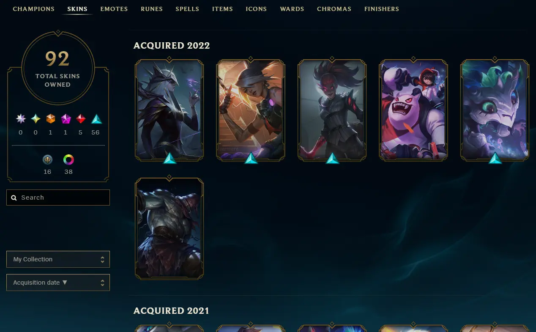Click into the Search skins field

tap(58, 198)
